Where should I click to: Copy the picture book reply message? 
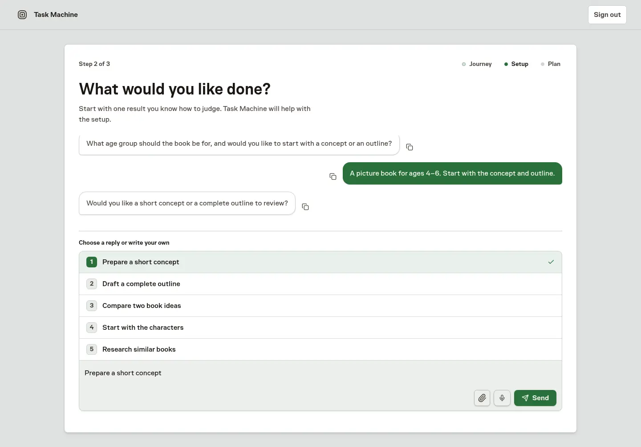(x=333, y=176)
